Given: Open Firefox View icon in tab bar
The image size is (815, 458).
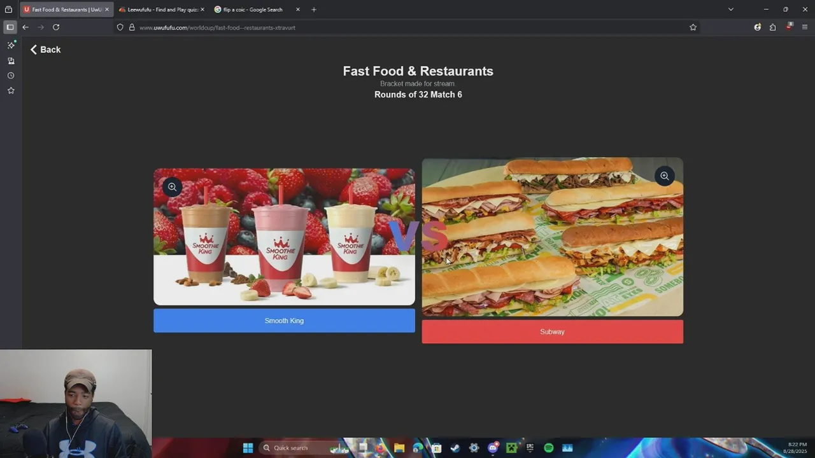Looking at the screenshot, I should click(8, 10).
